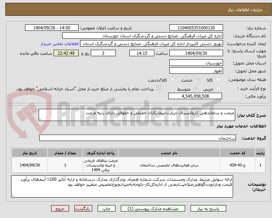The image size is (272, 218).
Task: Click the گروه خدمت field ساختمان
Action: coord(137,138)
